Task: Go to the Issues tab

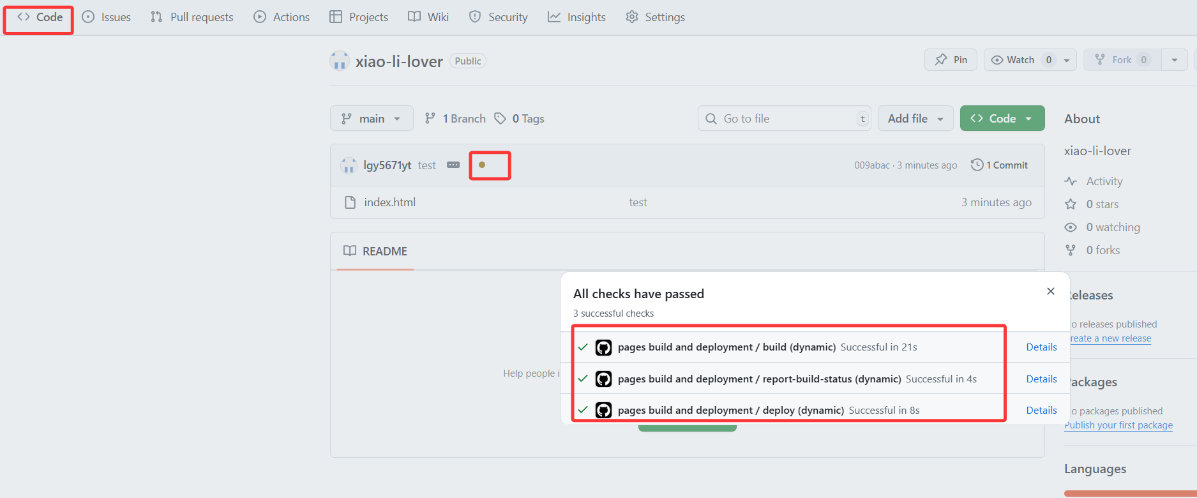Action: tap(106, 17)
